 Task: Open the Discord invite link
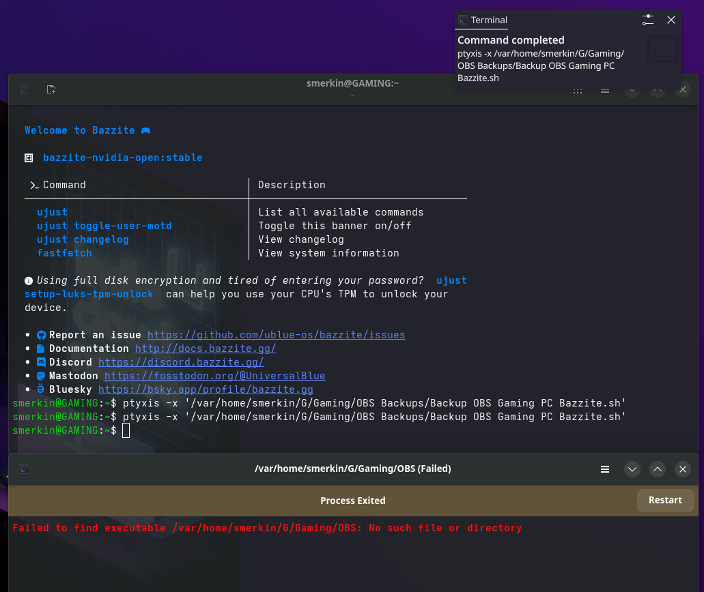[x=181, y=362]
